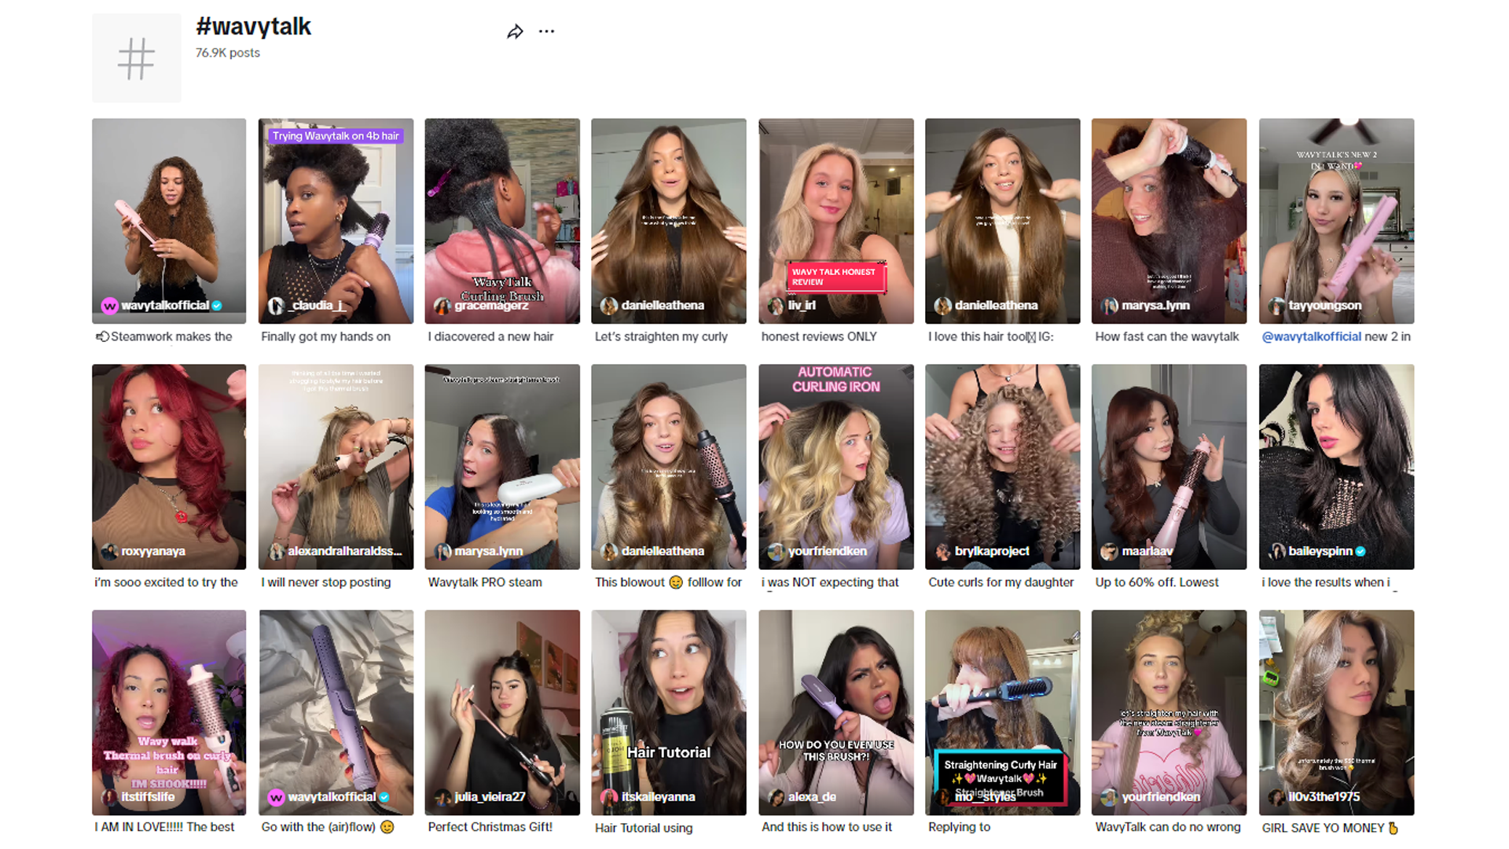The image size is (1509, 849).
Task: Click caption 'And this is how to use it'
Action: pos(826,827)
